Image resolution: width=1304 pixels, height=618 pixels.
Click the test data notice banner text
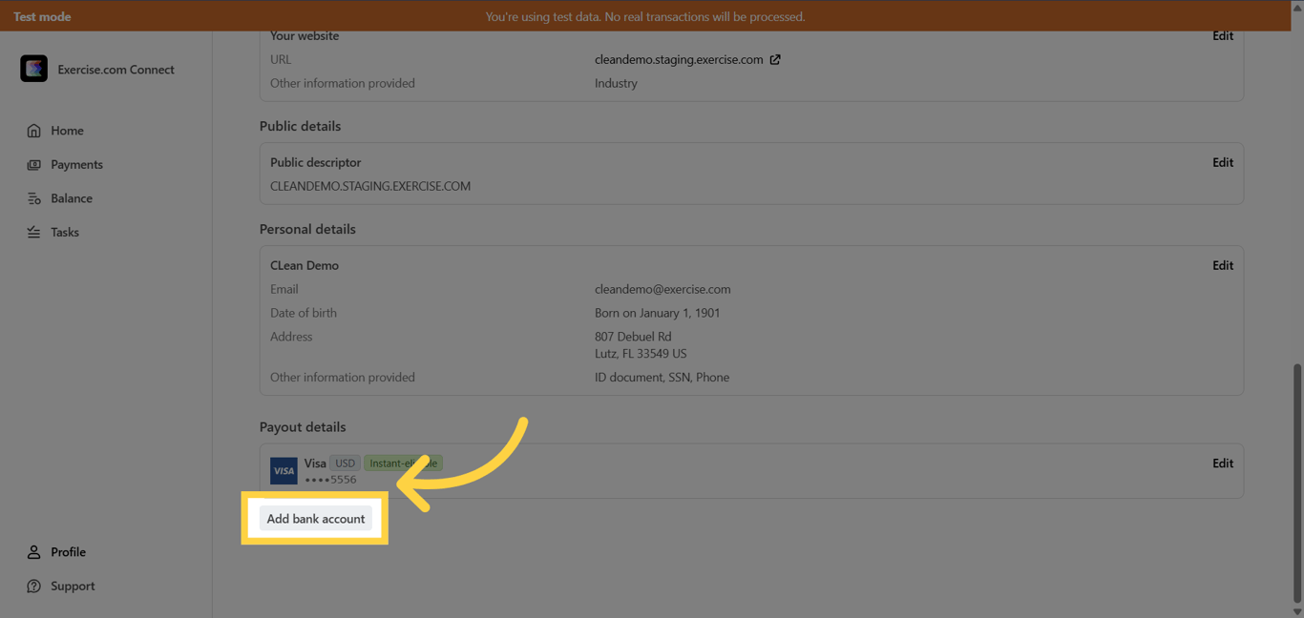click(x=645, y=16)
